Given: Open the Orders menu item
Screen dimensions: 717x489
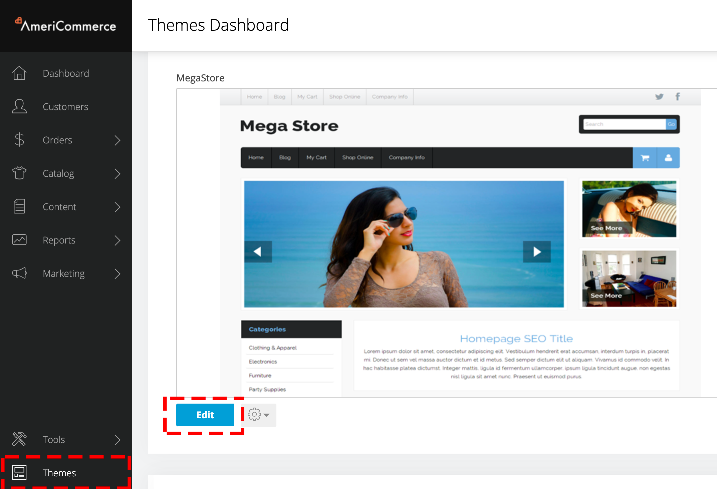Looking at the screenshot, I should 66,140.
